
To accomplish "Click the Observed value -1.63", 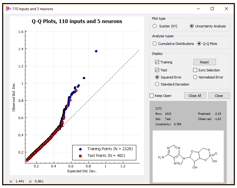I will click(x=218, y=119).
